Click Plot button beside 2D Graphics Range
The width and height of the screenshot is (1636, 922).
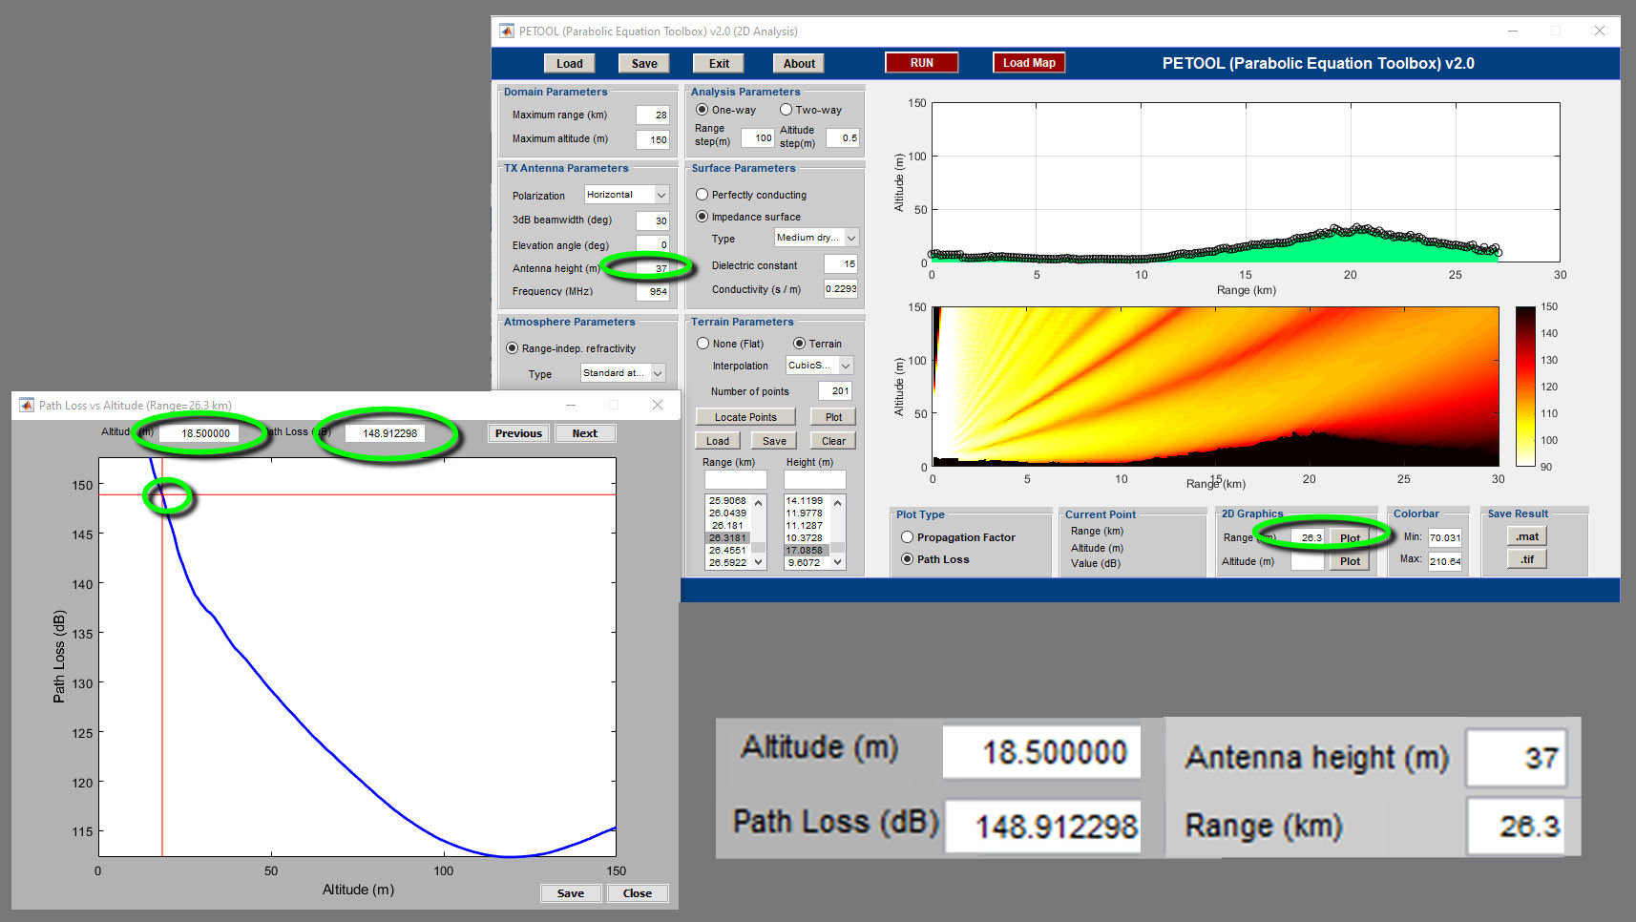click(1350, 538)
